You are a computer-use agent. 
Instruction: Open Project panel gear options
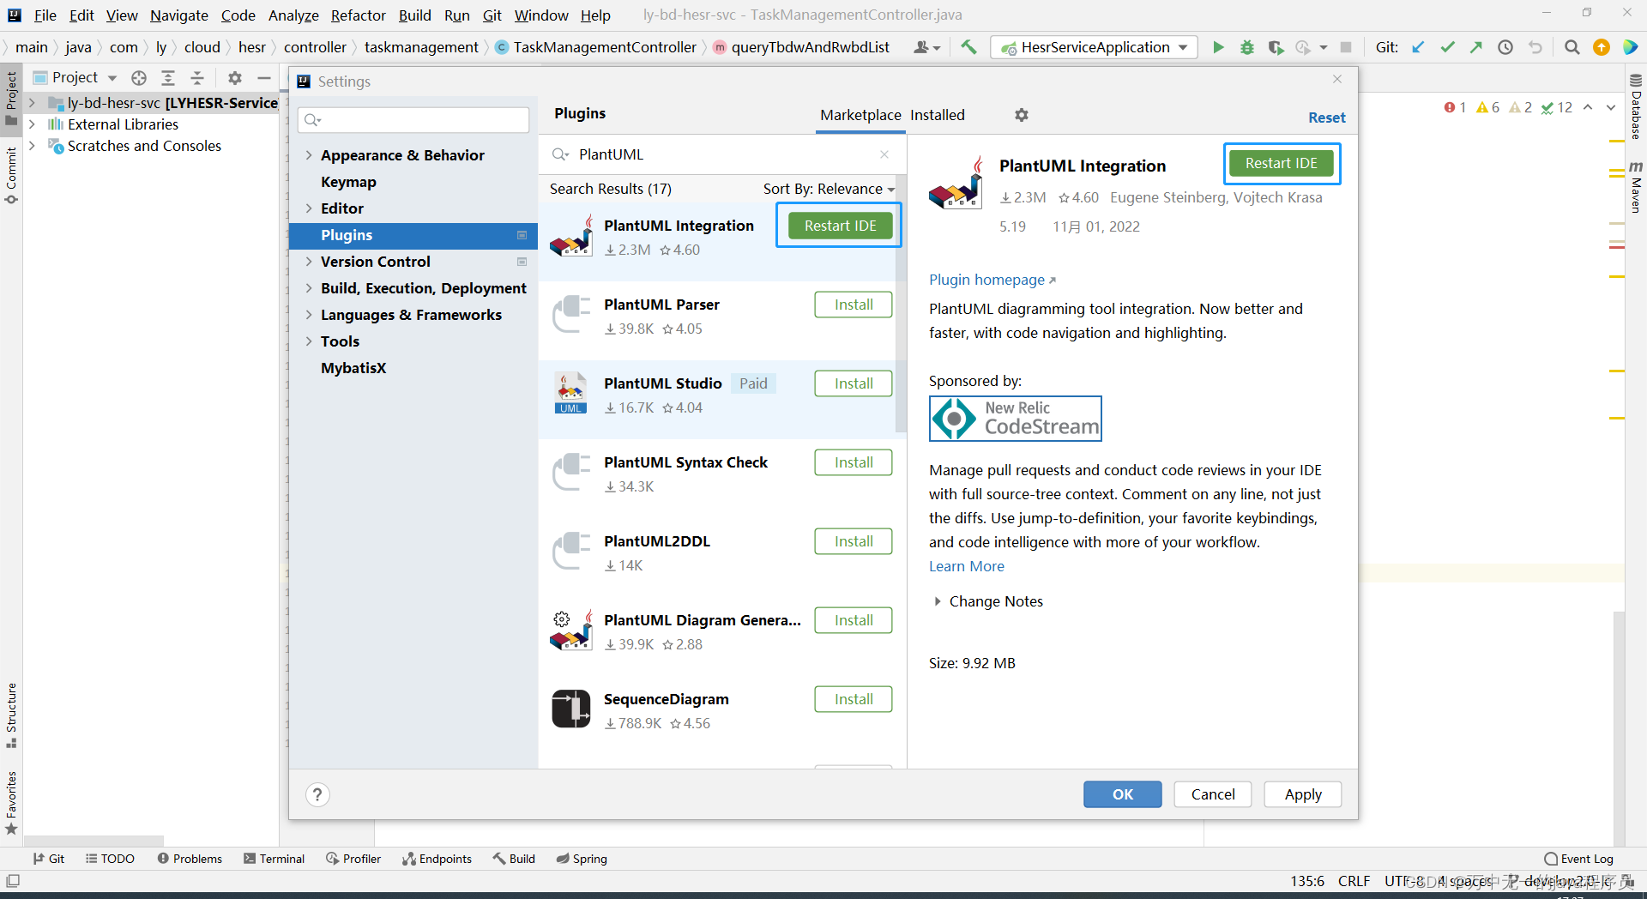coord(235,78)
